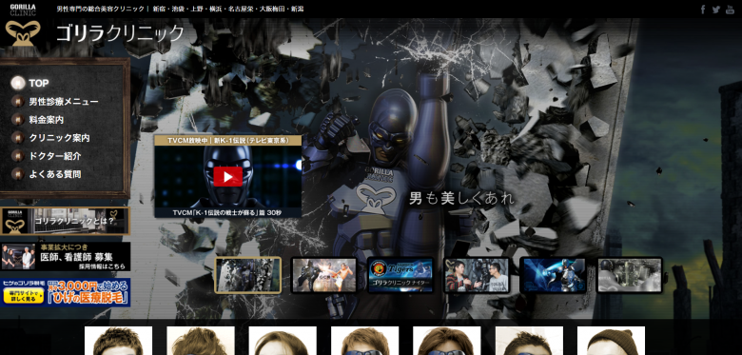Open the 医師、看護師 募集 recruitment banner
Screen dimensions: 742x355
(65, 257)
